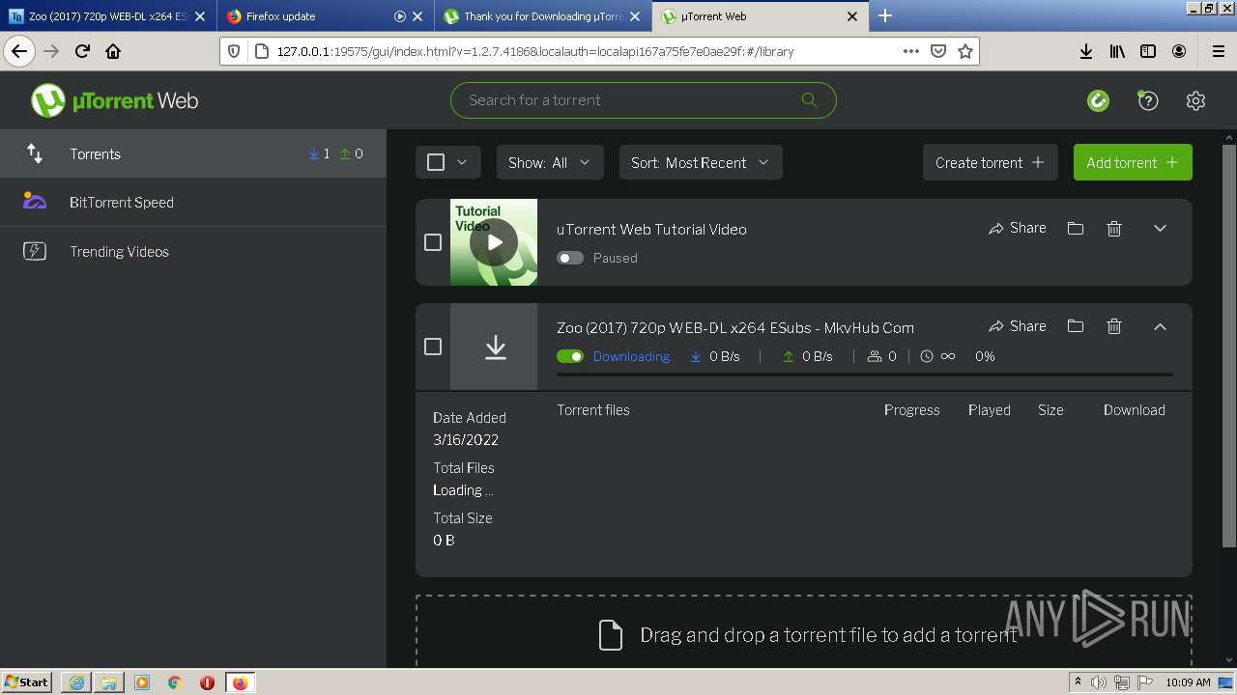Click the Zoo (2017) torrent title
Viewport: 1237px width, 695px height.
735,327
